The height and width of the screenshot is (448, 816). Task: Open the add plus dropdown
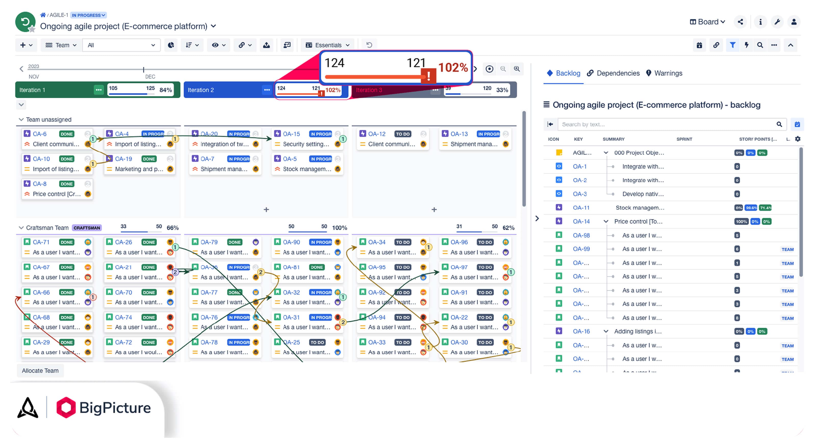(26, 45)
